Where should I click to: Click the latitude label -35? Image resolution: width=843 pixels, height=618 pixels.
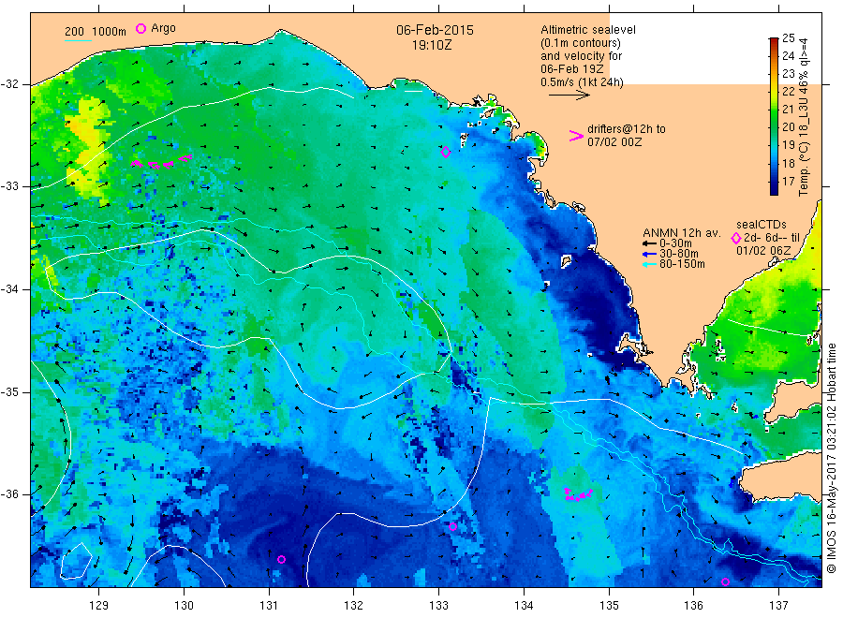[x=10, y=391]
